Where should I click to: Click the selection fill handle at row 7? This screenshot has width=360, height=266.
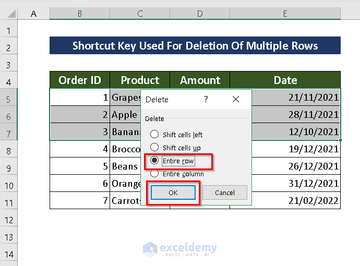click(340, 140)
